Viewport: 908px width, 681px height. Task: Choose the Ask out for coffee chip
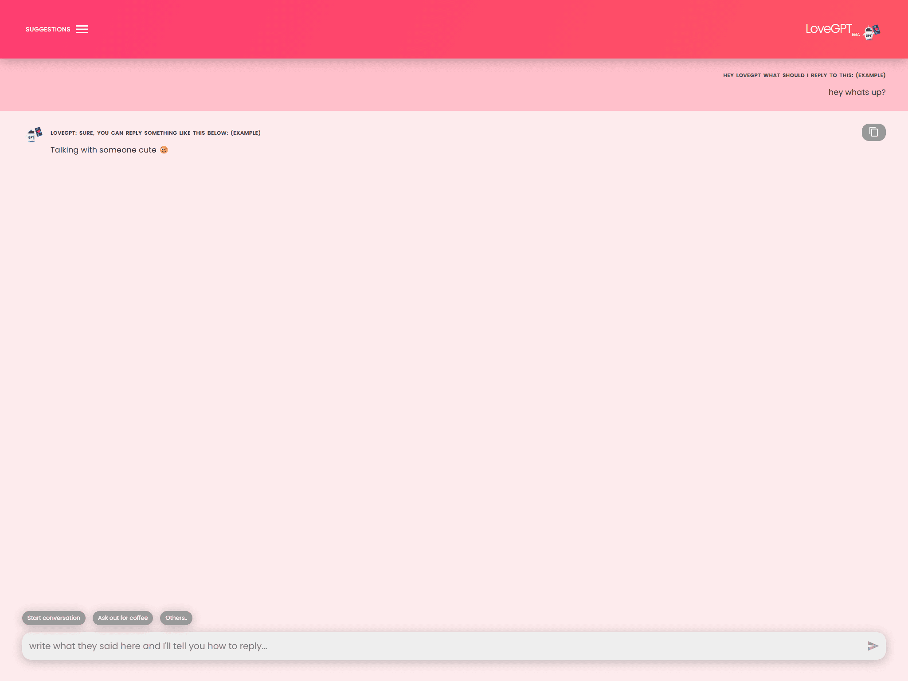(x=123, y=618)
